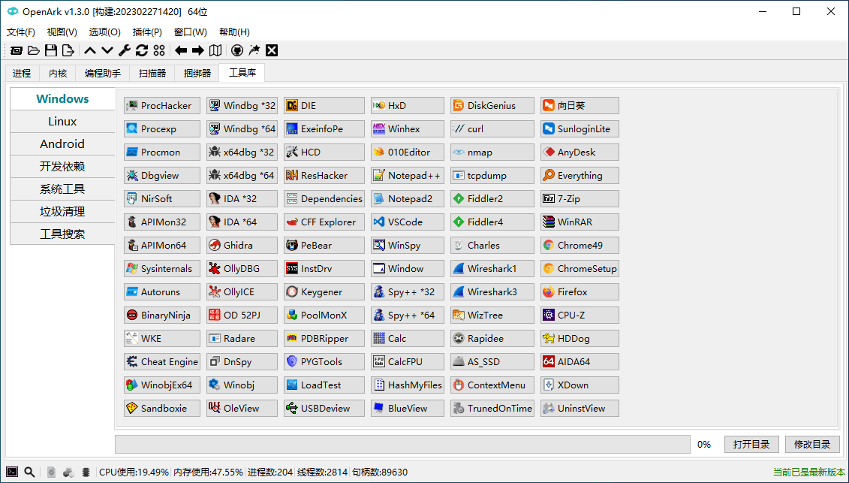Image resolution: width=849 pixels, height=483 pixels.
Task: Open the Wireshark3 tool button
Action: pos(492,292)
